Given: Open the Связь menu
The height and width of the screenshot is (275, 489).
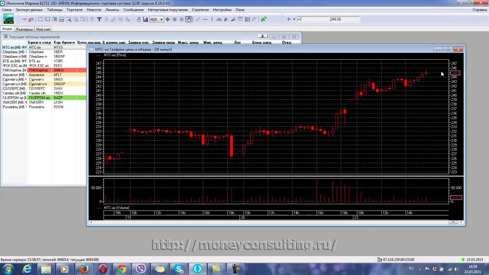Looking at the screenshot, I should (7, 10).
